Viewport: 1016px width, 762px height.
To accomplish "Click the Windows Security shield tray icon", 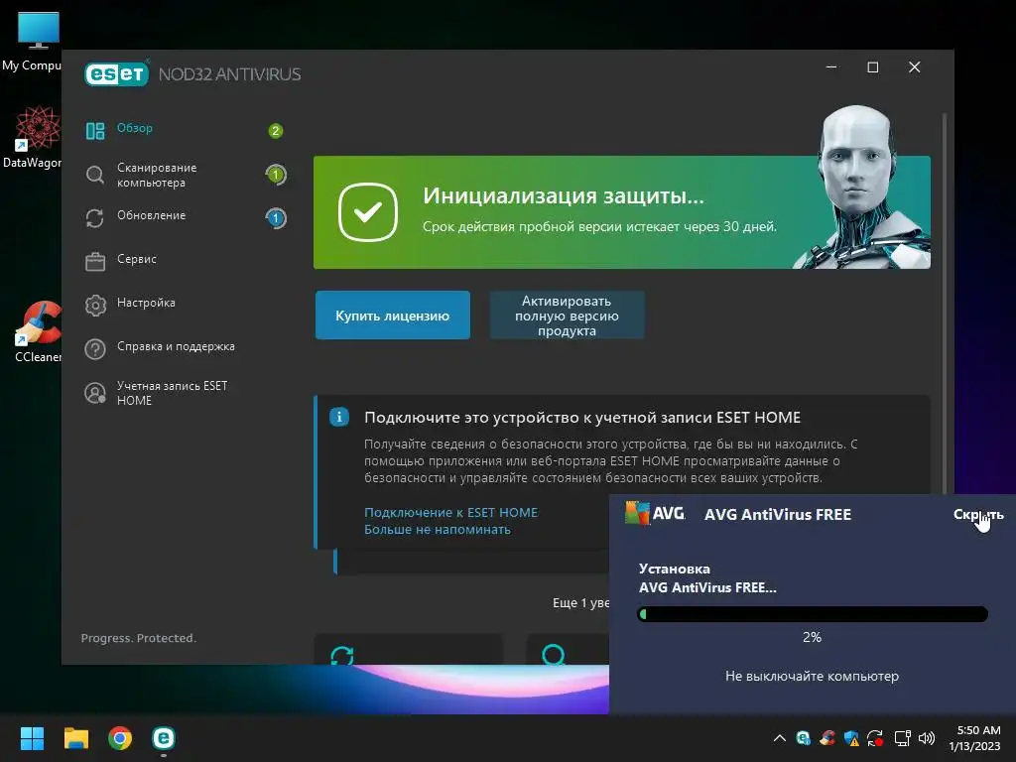I will click(851, 738).
